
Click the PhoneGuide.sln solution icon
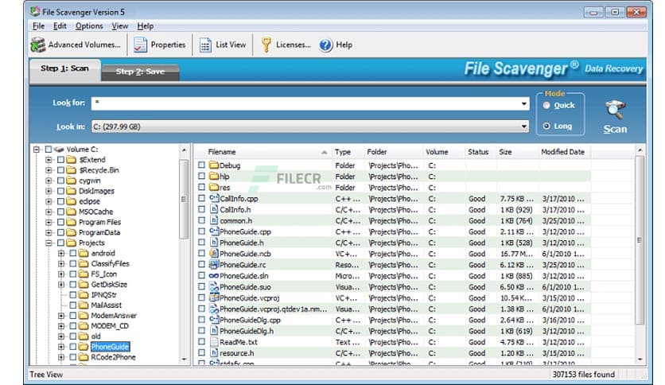214,275
